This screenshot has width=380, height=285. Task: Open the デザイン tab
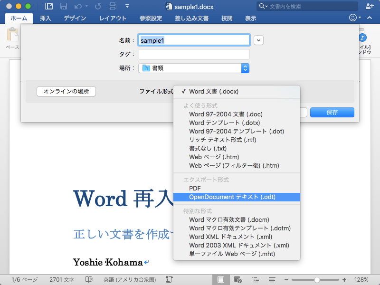point(75,18)
